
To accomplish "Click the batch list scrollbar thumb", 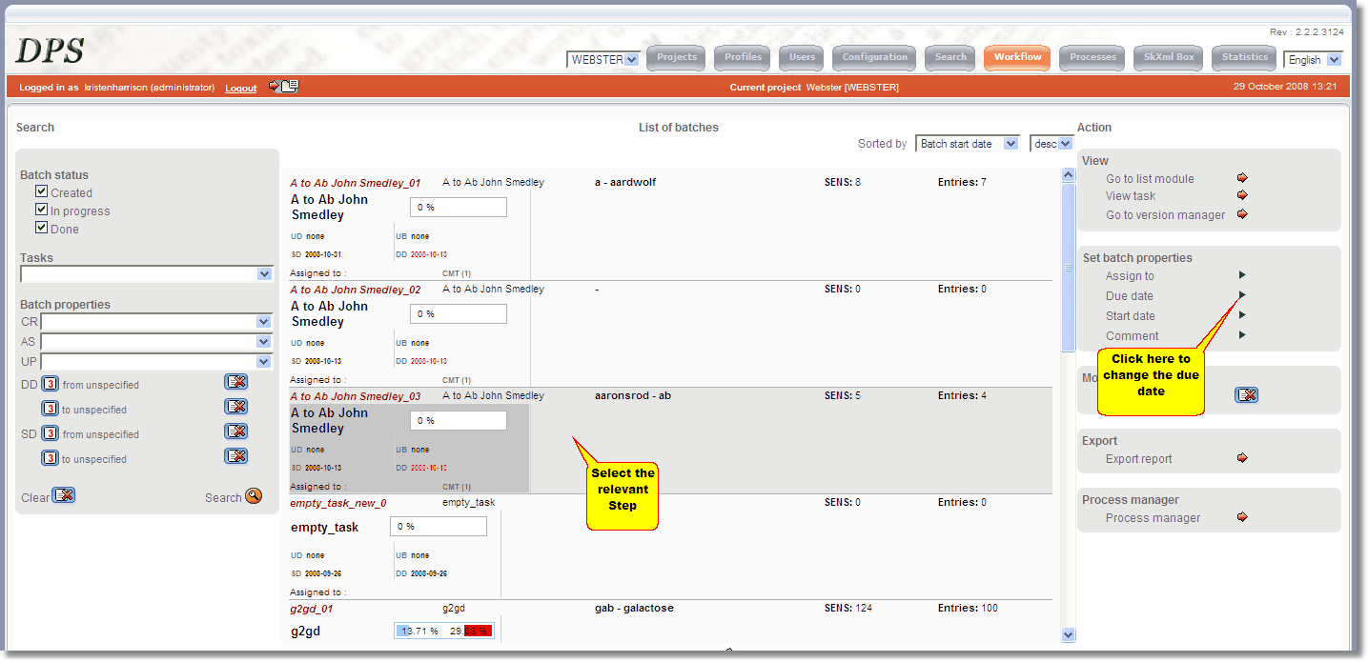I will click(x=1068, y=267).
